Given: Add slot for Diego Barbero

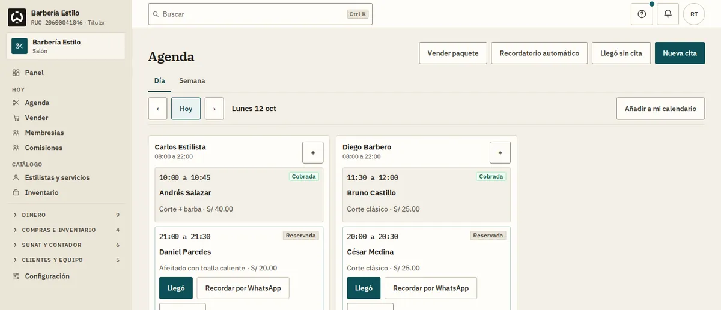Looking at the screenshot, I should tap(500, 152).
